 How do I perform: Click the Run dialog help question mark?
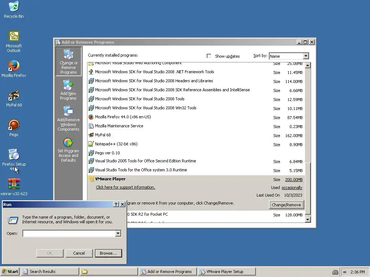(116, 205)
